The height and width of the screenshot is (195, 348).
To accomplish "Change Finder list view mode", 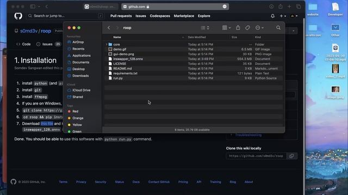I will 205,28.
